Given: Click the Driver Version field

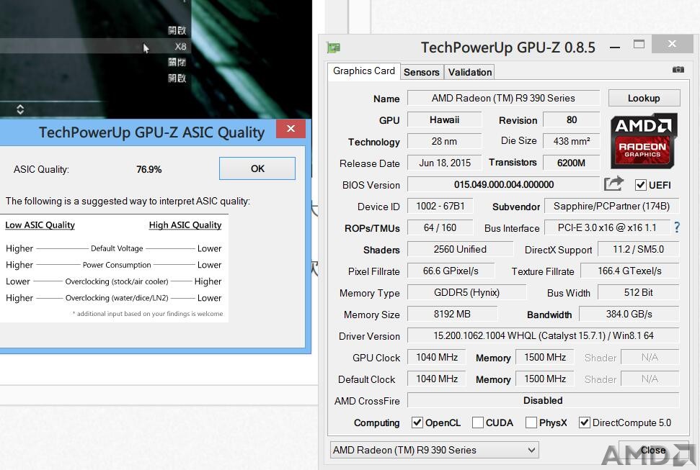Looking at the screenshot, I should (543, 335).
